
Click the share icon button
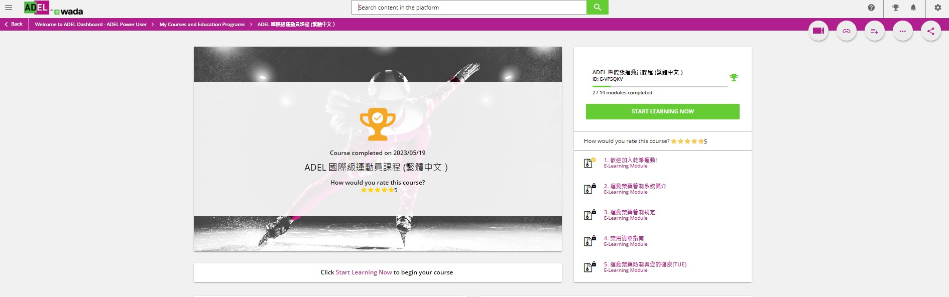(930, 31)
